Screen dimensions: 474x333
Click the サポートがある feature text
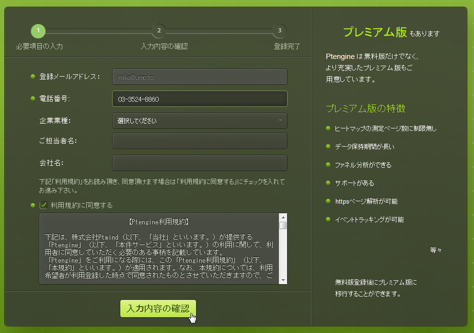point(355,183)
